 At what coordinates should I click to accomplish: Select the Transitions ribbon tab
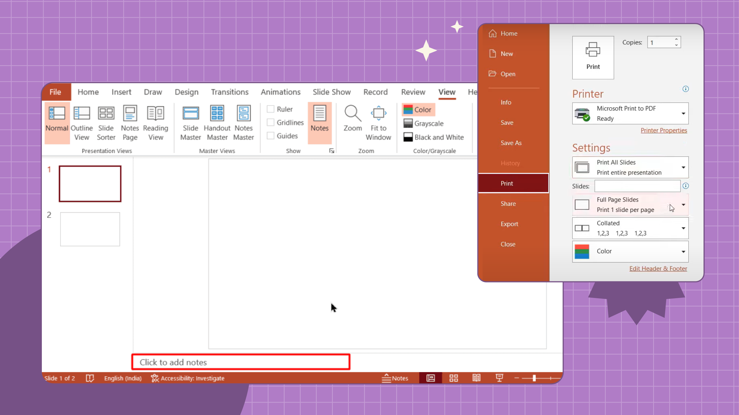[229, 92]
